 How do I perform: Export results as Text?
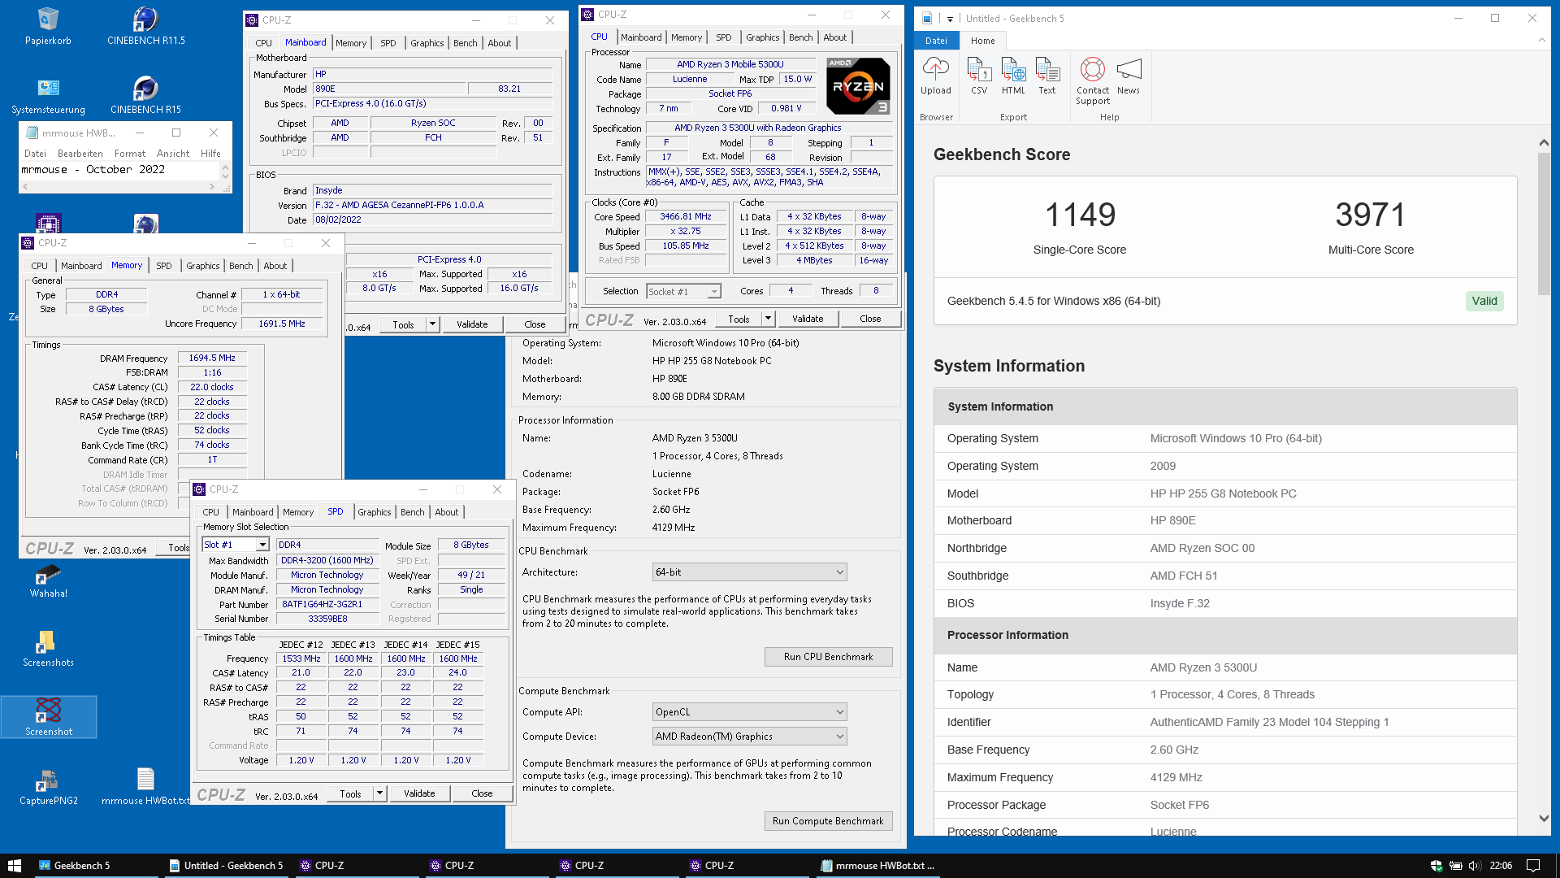[x=1047, y=76]
